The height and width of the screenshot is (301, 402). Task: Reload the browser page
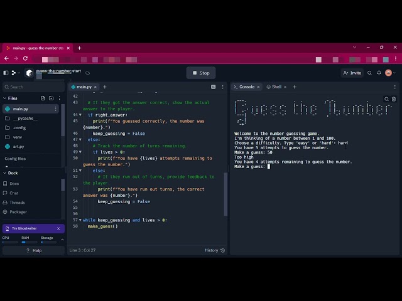[x=25, y=58]
